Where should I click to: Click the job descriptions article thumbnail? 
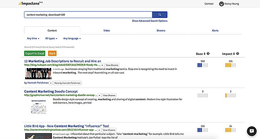click(x=38, y=74)
